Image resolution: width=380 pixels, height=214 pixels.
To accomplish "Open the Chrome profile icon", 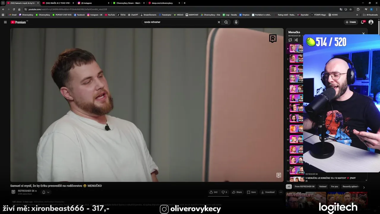I will pos(371,9).
